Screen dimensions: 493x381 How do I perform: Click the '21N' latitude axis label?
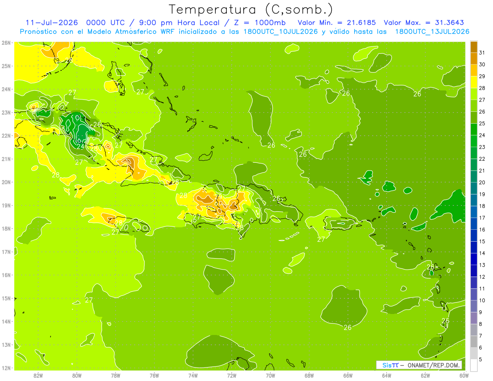click(6, 159)
